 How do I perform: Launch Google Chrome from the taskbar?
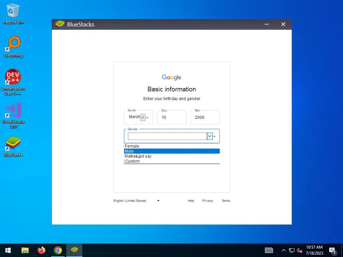tap(58, 250)
